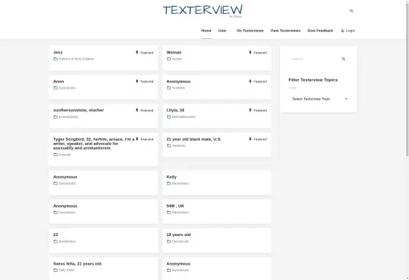
Task: Click the pin icon on Lilyia, 20 card
Action: click(x=250, y=111)
